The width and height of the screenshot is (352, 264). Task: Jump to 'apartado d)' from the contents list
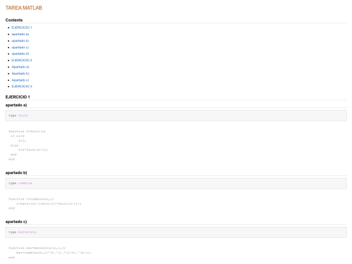click(20, 53)
